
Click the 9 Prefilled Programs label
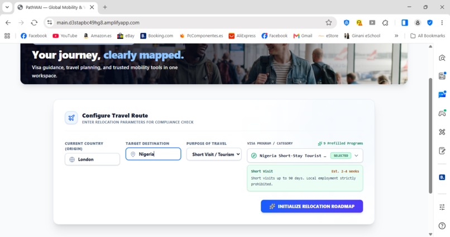[341, 143]
